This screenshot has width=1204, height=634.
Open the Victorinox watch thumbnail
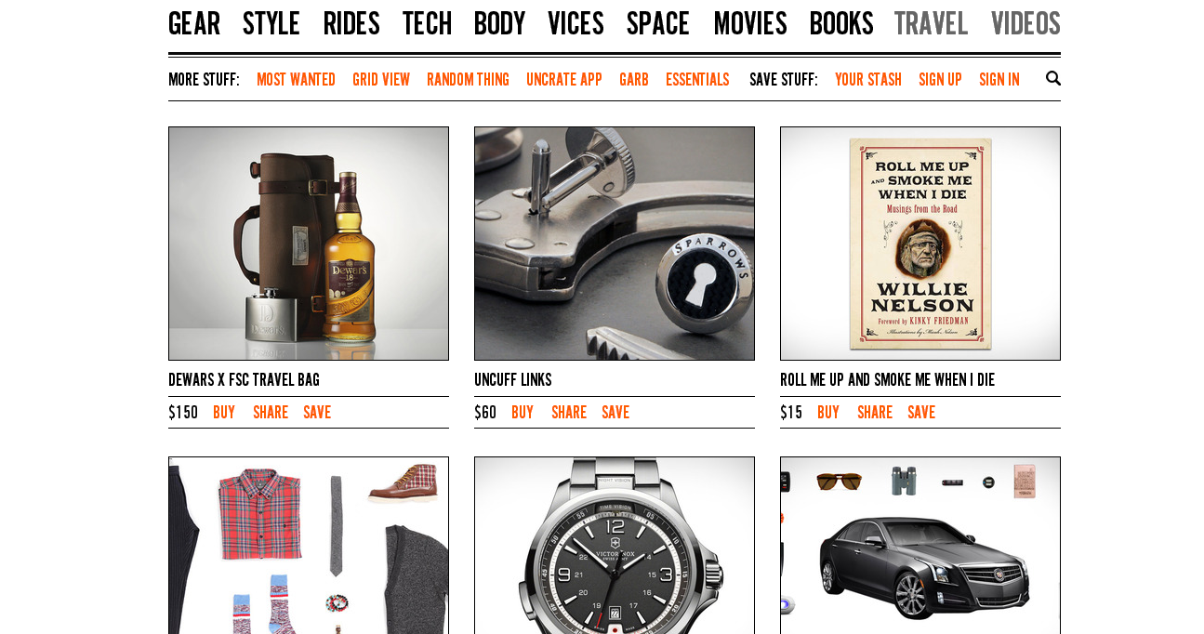coord(615,546)
